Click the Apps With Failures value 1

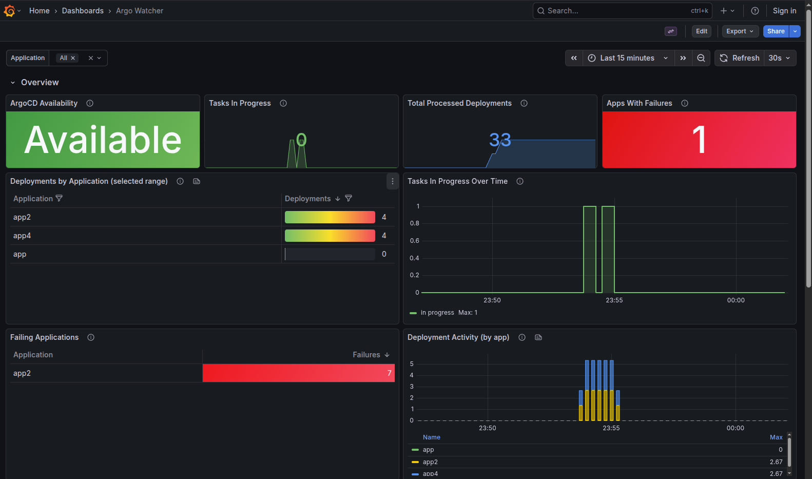click(699, 140)
